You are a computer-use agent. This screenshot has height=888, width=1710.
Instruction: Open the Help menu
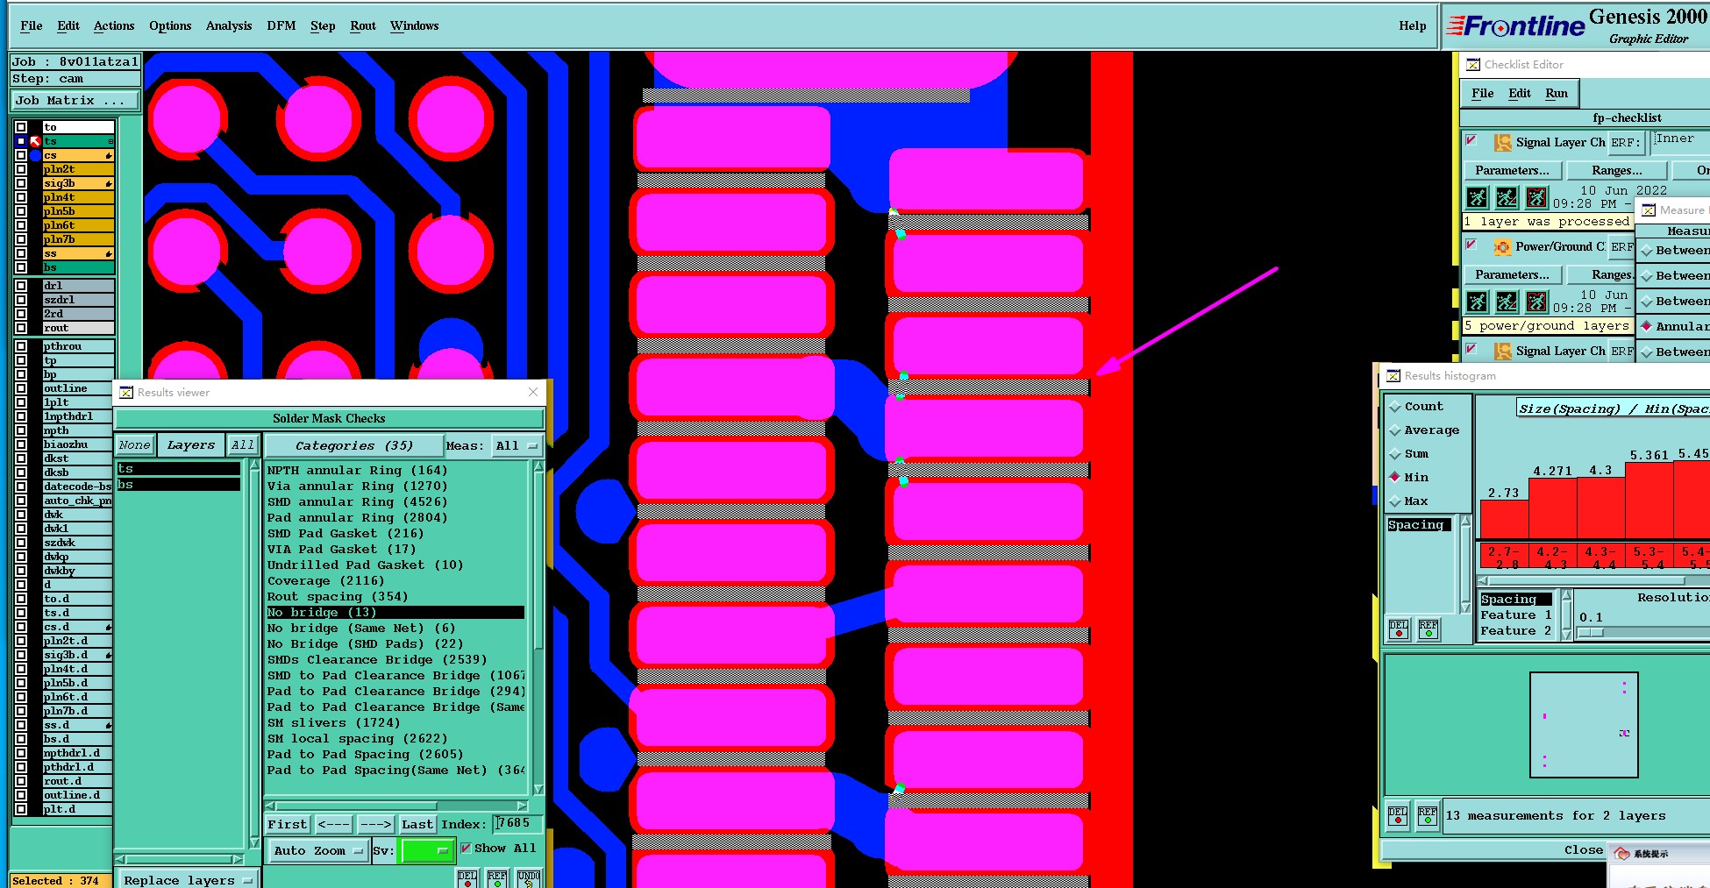click(1412, 25)
